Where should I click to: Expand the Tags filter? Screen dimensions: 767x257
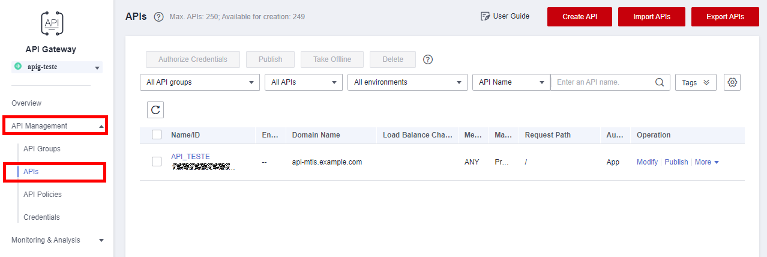pyautogui.click(x=696, y=83)
